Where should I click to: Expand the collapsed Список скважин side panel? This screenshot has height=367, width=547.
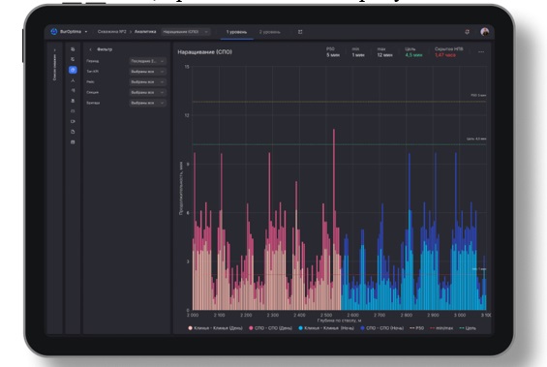55,65
